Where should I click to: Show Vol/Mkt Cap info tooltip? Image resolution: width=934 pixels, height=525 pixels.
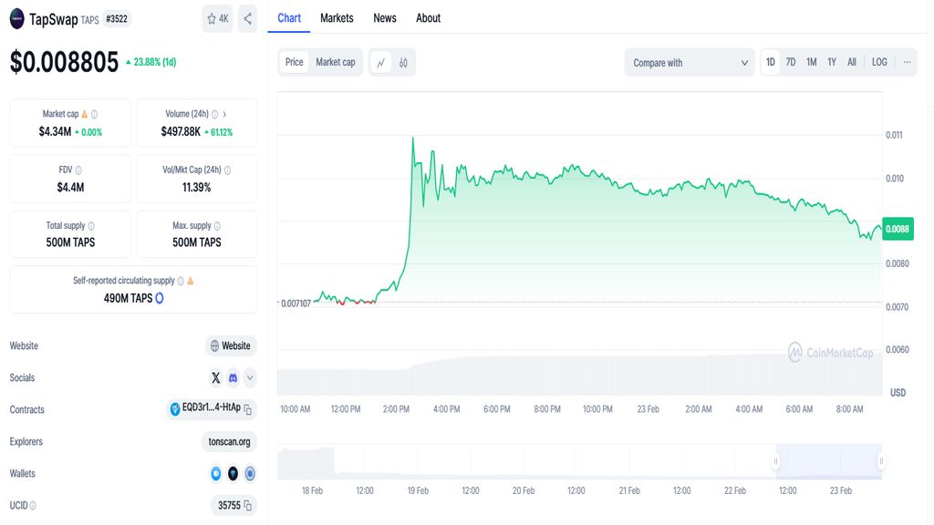(227, 170)
